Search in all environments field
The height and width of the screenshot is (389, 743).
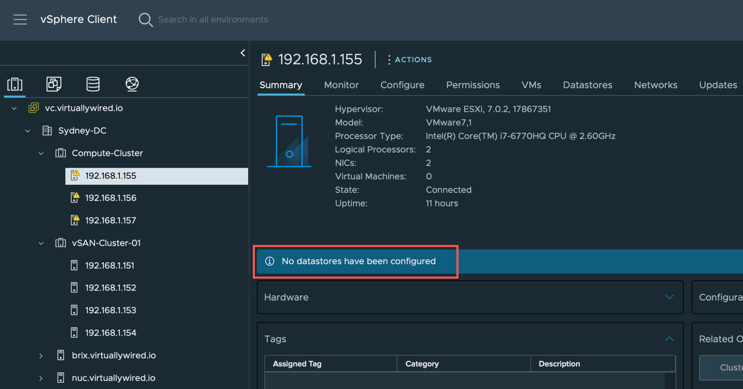coord(213,20)
